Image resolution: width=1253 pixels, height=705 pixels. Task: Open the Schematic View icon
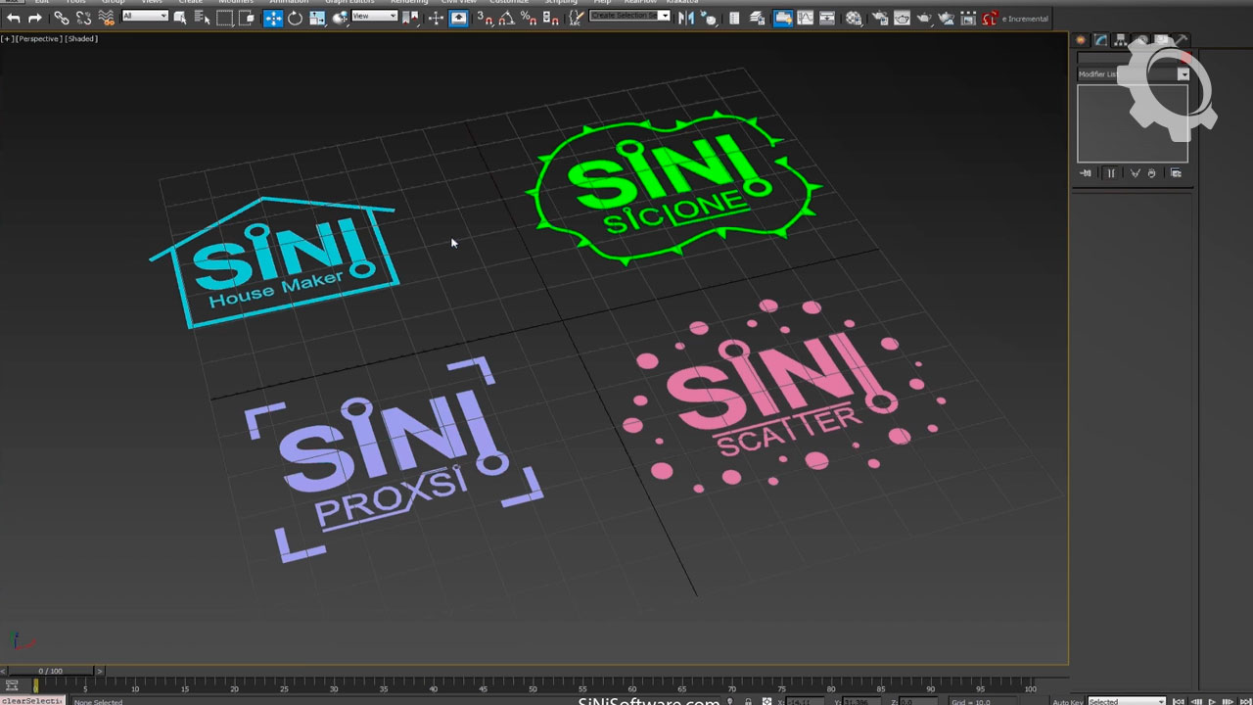coord(827,19)
